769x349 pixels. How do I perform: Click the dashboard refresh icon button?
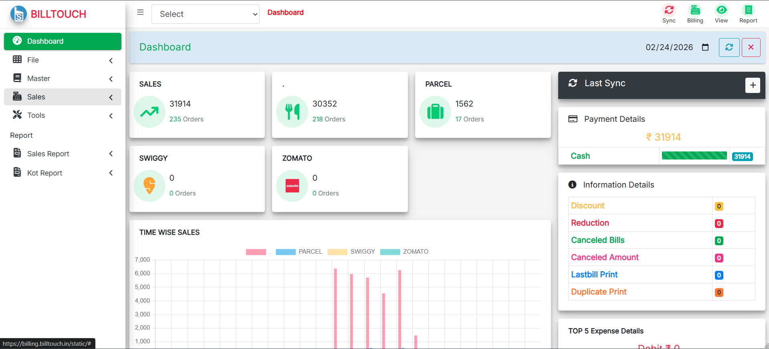click(x=729, y=47)
